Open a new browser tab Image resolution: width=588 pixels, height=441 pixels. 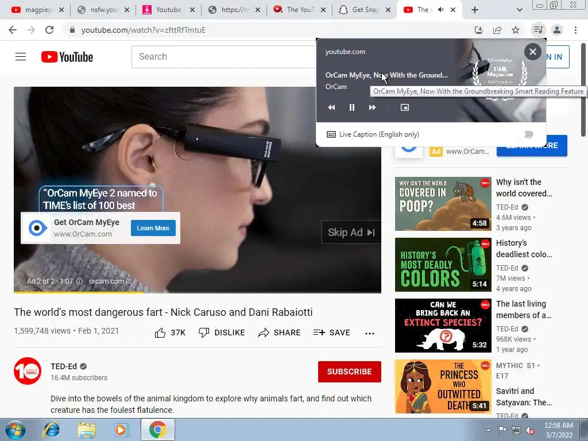475,10
